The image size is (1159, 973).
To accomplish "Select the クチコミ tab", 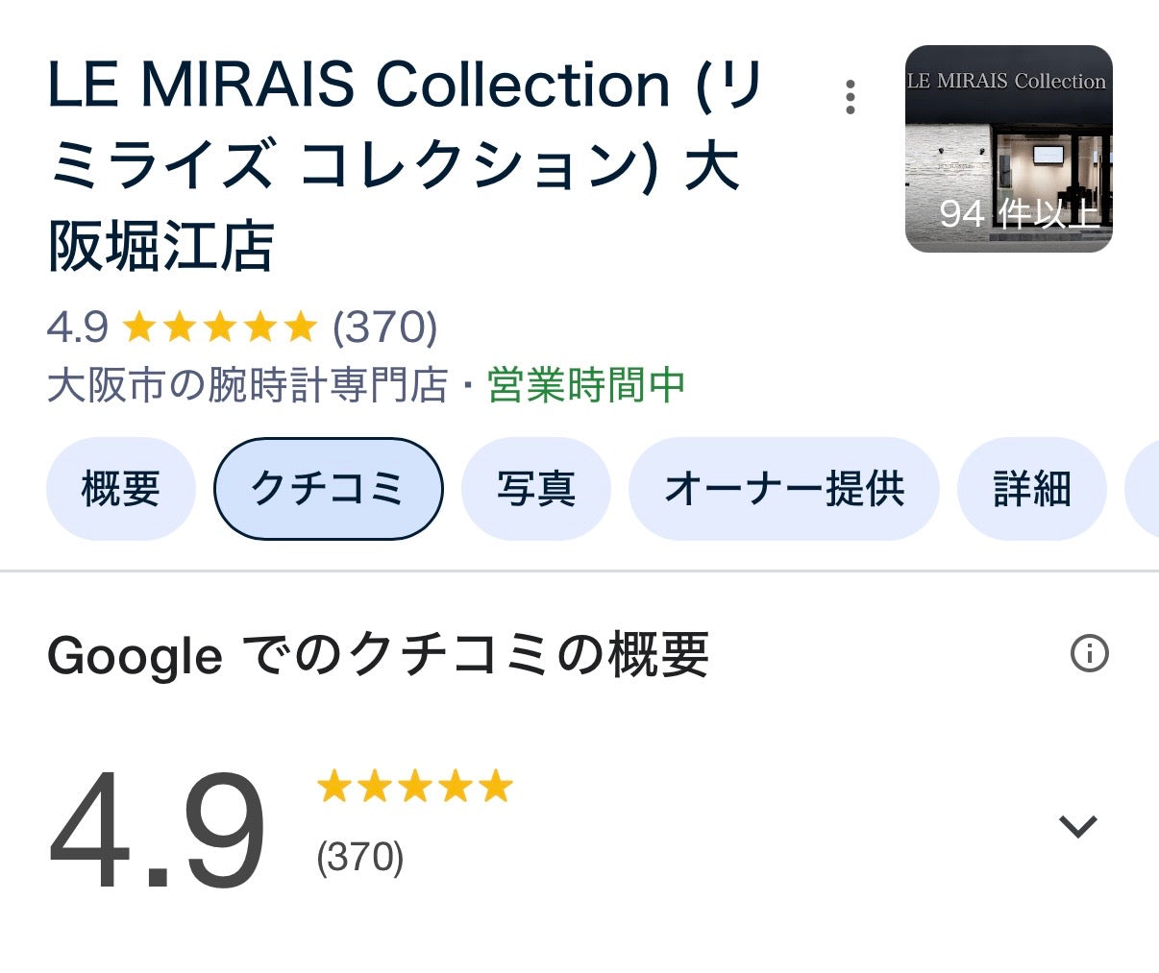I will pyautogui.click(x=328, y=489).
